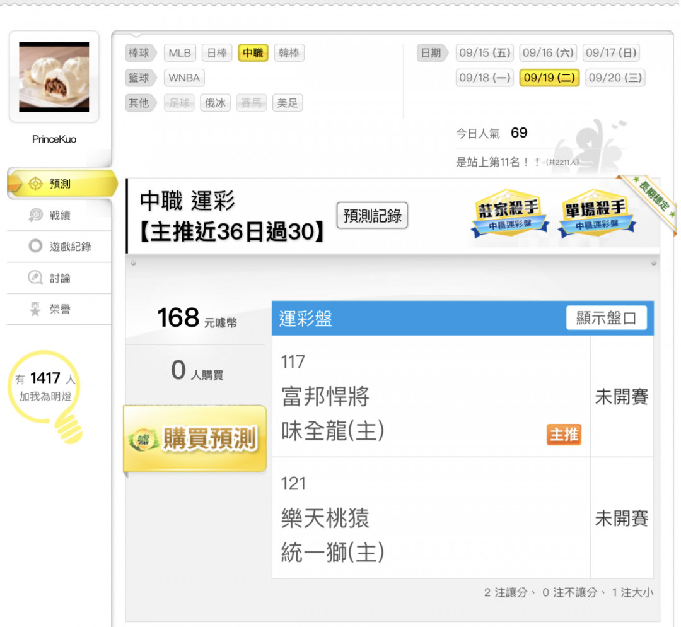Click the 主推近36日過30 headline
The image size is (681, 627).
point(231,231)
